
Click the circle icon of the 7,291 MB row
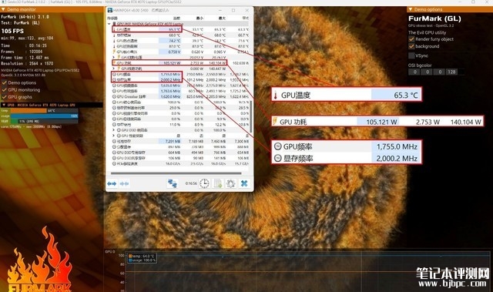114,142
